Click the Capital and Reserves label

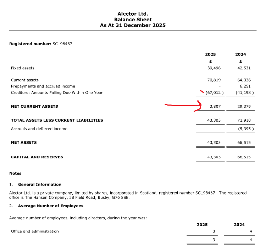(x=37, y=157)
